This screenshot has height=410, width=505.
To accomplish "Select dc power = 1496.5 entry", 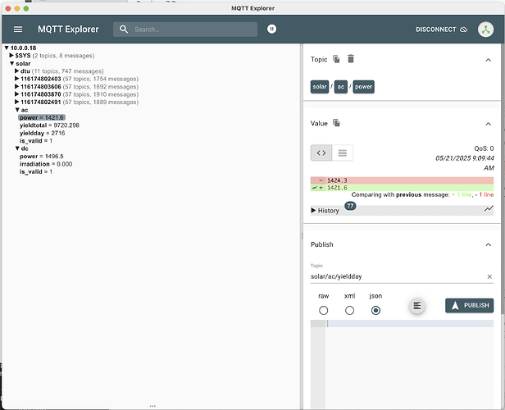I will tap(42, 156).
